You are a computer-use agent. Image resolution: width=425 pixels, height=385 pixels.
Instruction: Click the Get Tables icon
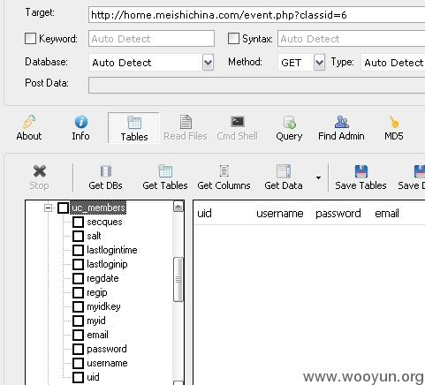165,171
